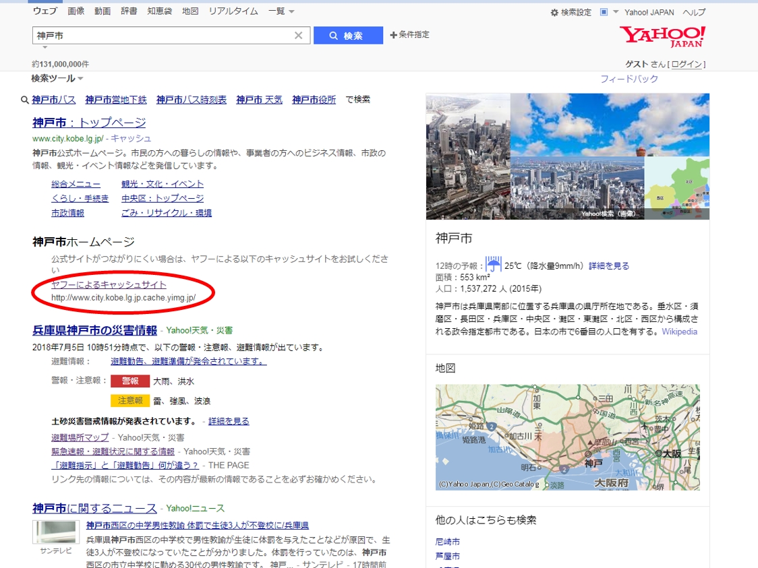The width and height of the screenshot is (758, 568).
Task: Open the 市政情報 sitelink
Action: tap(67, 213)
